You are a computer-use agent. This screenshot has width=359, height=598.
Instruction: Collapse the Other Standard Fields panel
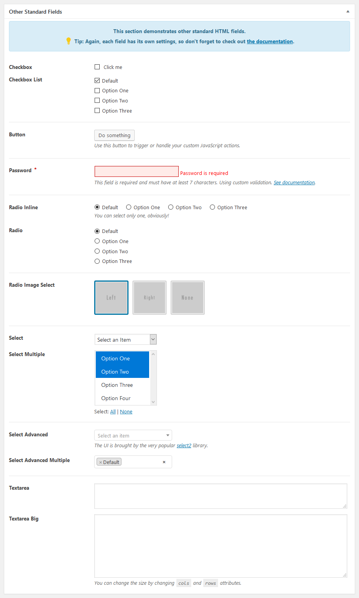click(348, 12)
